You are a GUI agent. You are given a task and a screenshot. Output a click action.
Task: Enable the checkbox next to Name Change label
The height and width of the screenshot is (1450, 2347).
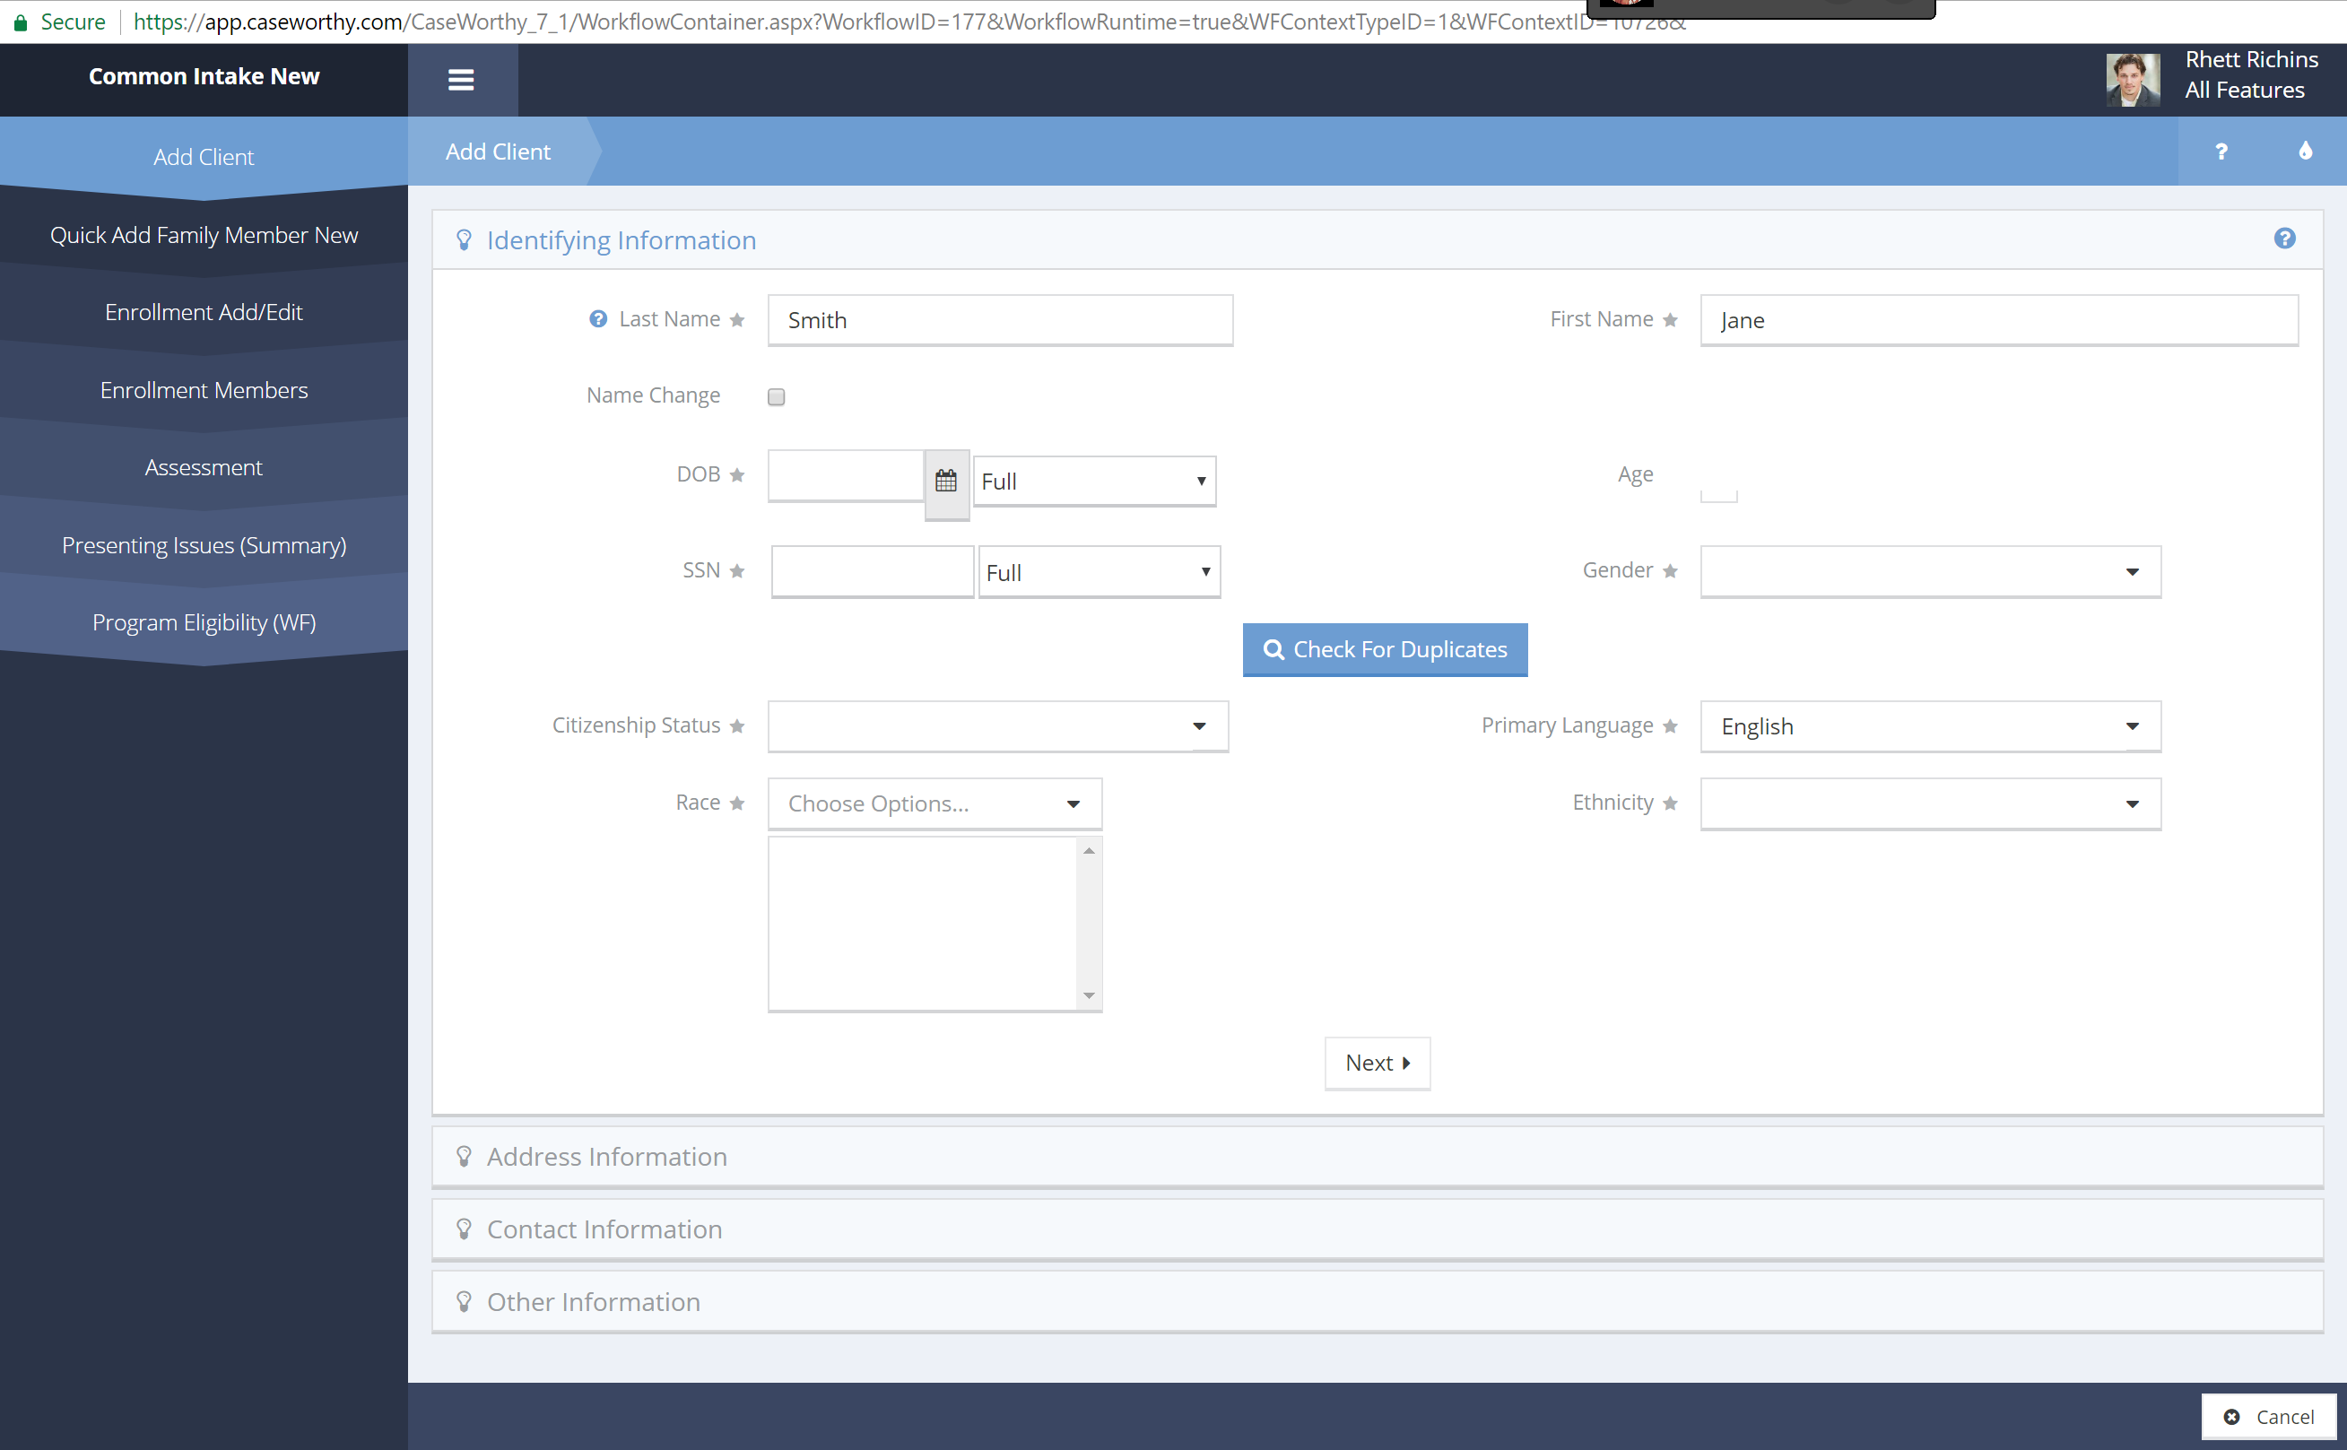(775, 396)
